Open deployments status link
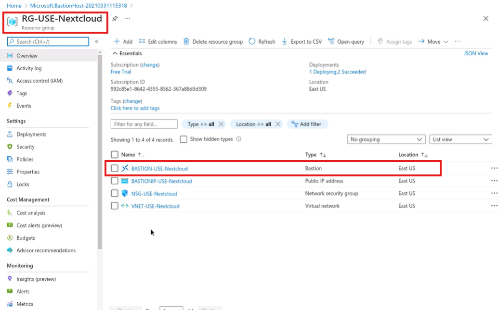 (337, 72)
